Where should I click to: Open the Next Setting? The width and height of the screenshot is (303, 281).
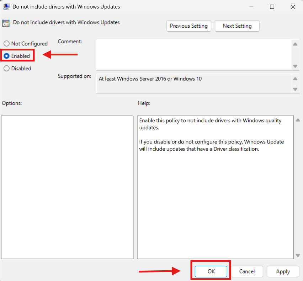pyautogui.click(x=237, y=26)
